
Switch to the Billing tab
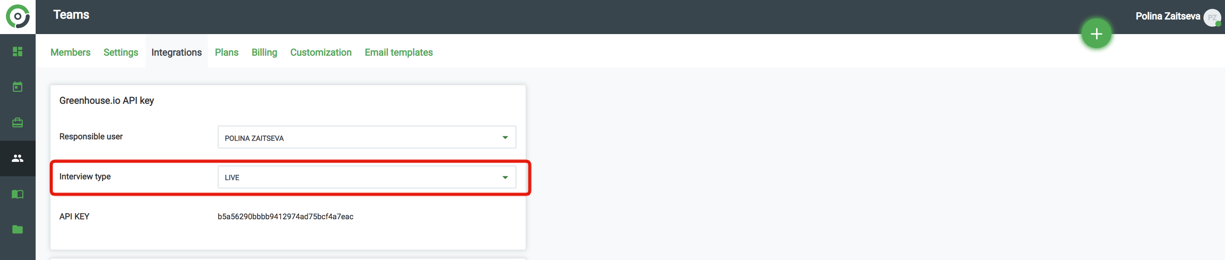point(264,53)
